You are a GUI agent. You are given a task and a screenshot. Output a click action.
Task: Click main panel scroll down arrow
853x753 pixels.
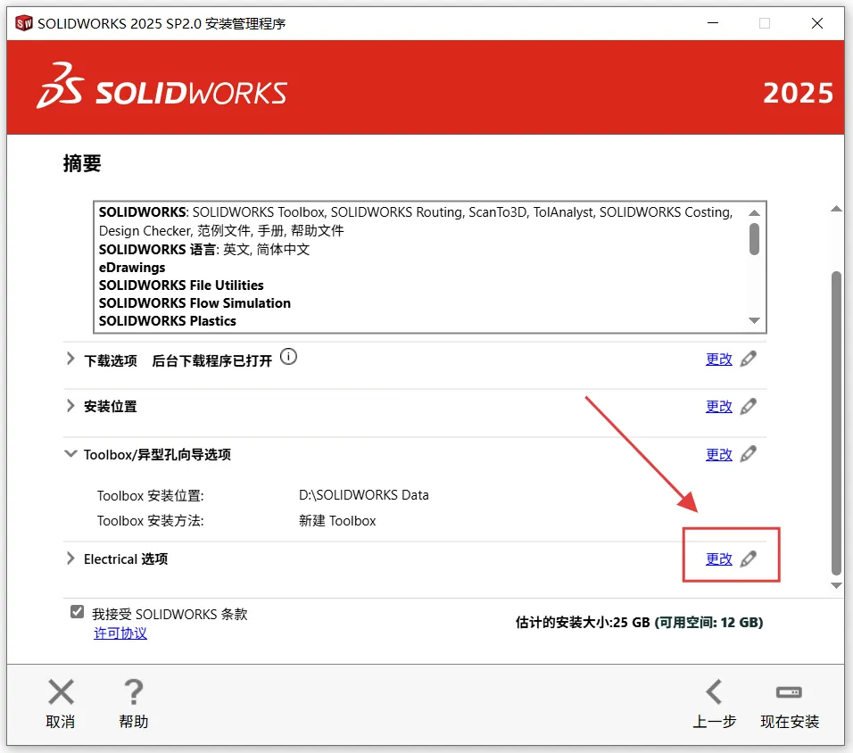(x=837, y=585)
